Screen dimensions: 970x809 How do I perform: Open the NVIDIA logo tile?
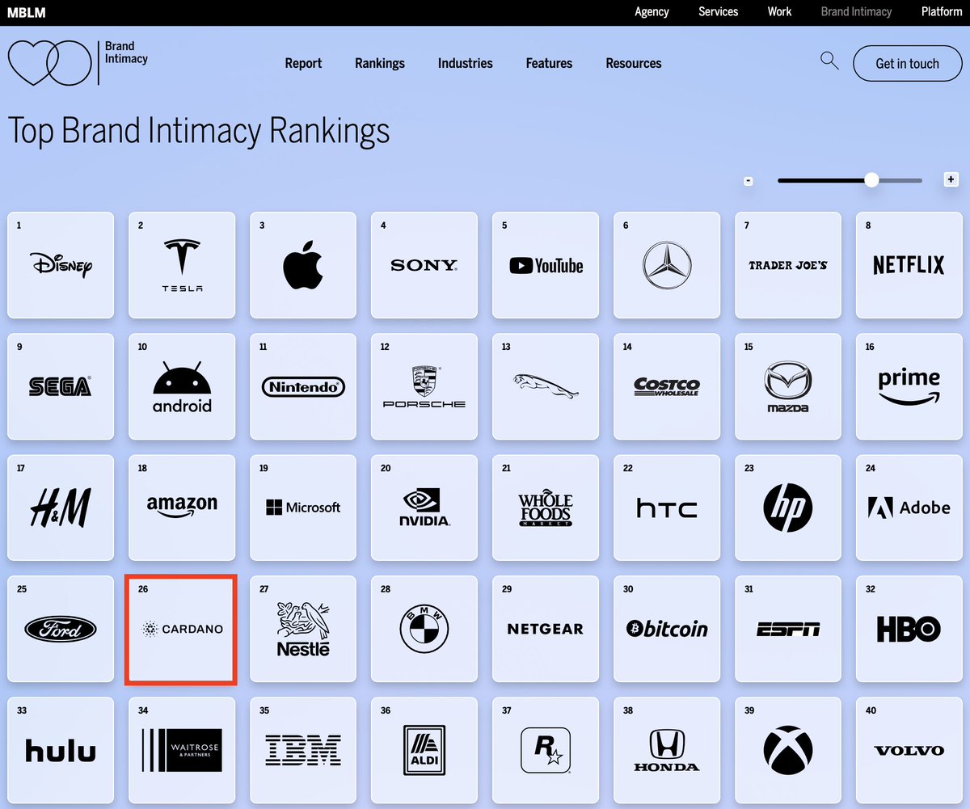coord(424,508)
